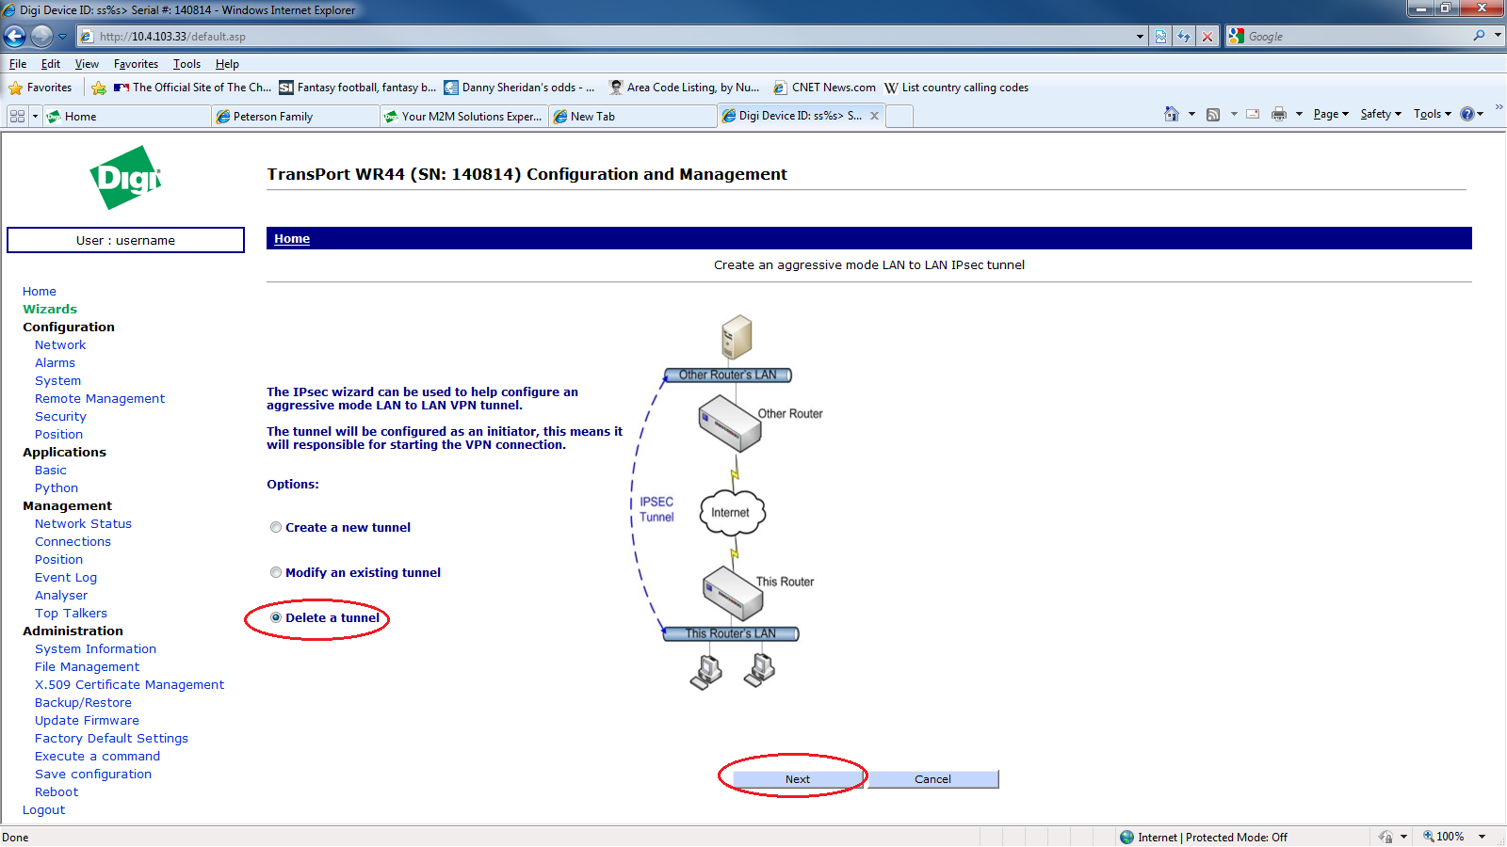Click the Compatibility View icon

tap(1160, 37)
